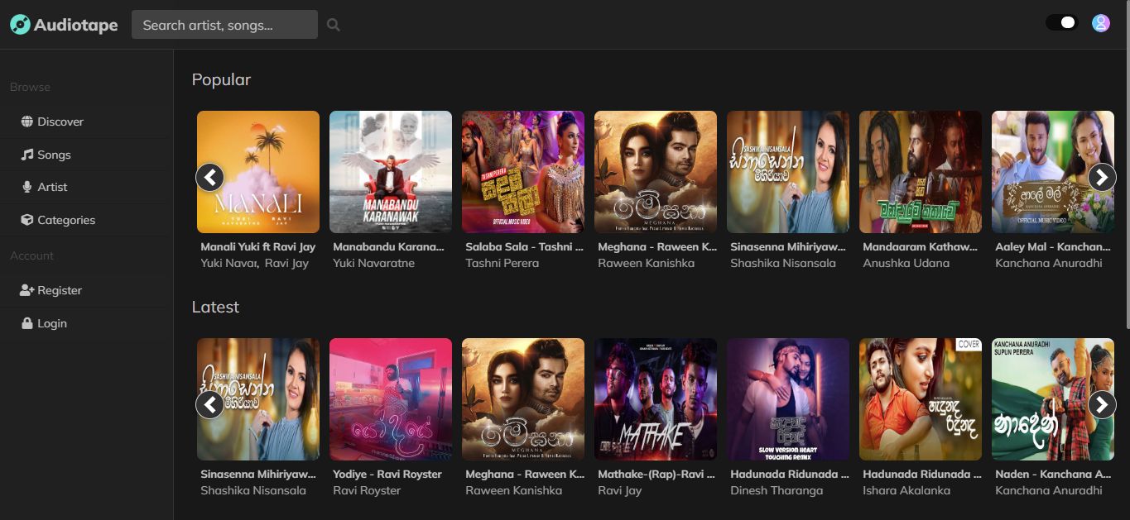Open Meghana cover thumbnail in Latest
This screenshot has width=1130, height=520.
(523, 399)
